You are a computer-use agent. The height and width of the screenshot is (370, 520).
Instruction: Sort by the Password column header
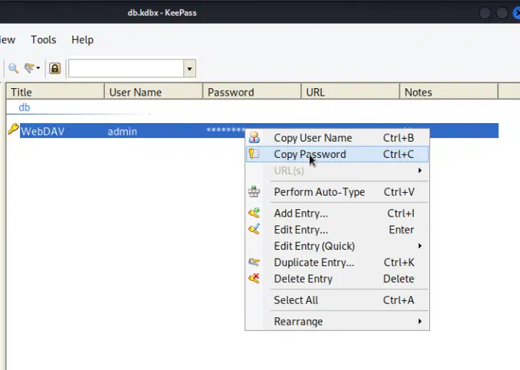click(252, 92)
